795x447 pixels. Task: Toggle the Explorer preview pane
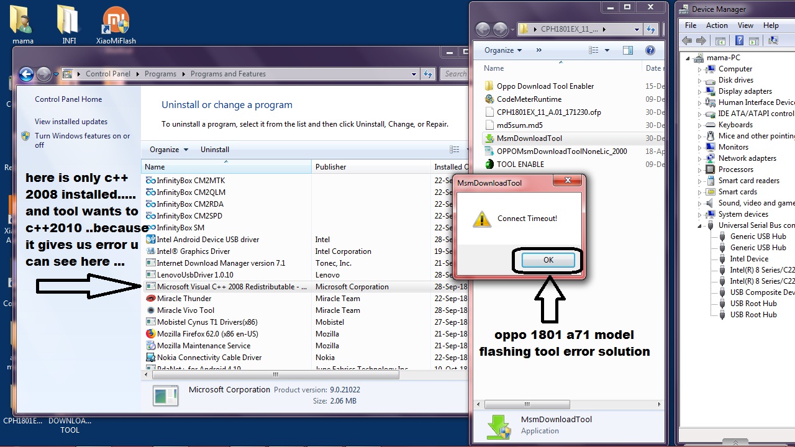(628, 50)
